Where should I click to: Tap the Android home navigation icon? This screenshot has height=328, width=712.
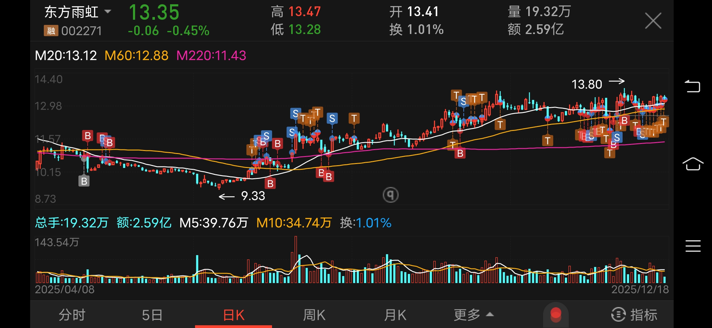pos(693,164)
